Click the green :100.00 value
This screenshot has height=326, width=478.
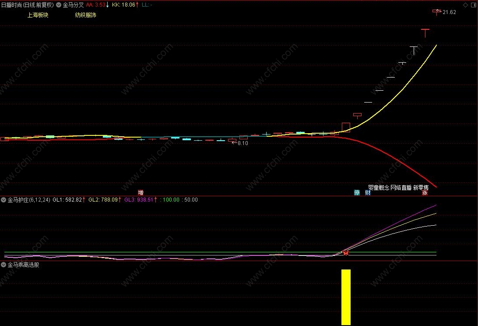pyautogui.click(x=170, y=200)
